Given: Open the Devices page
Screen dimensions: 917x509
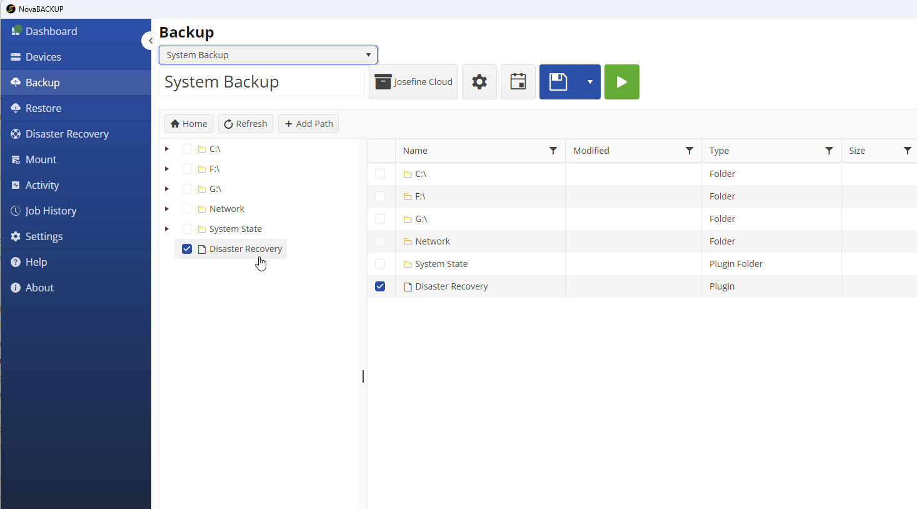Looking at the screenshot, I should coord(76,57).
